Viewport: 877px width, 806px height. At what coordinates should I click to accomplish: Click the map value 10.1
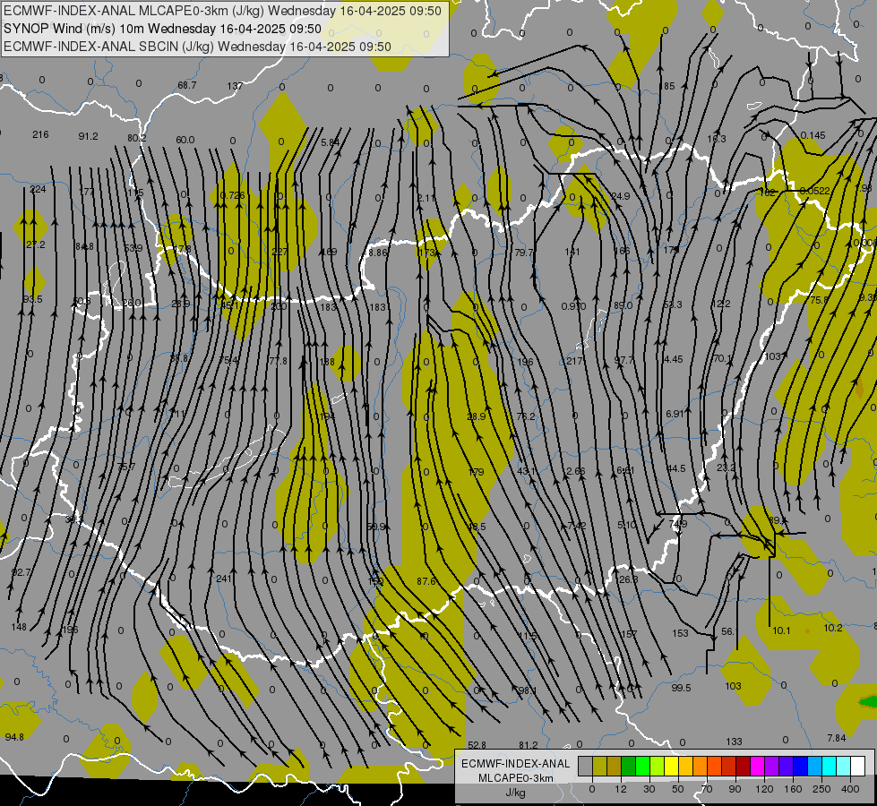point(781,631)
